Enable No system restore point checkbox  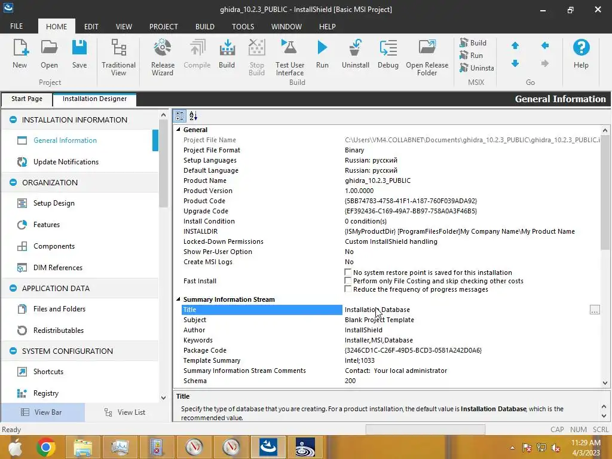[x=348, y=272]
